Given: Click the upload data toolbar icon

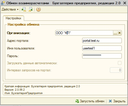Looking at the screenshot, I should (24, 9).
